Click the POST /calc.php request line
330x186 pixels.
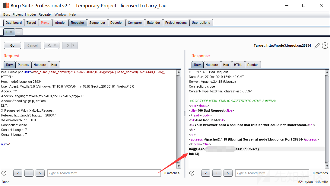pos(83,72)
